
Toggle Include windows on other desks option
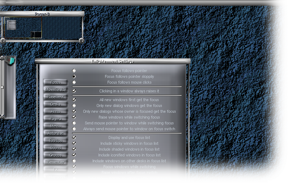pyautogui.click(x=74, y=161)
